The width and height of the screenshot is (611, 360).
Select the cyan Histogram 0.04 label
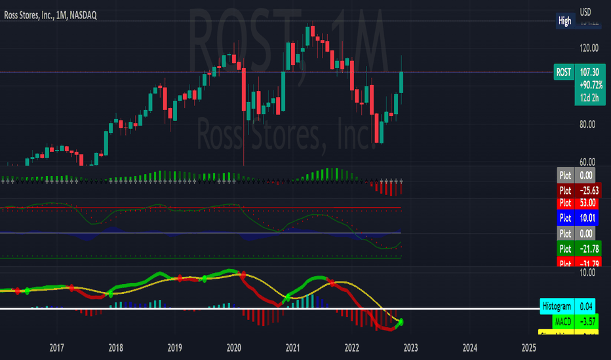pyautogui.click(x=567, y=306)
